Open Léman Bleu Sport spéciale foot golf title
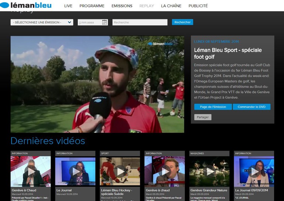This screenshot has width=284, height=201. click(228, 53)
